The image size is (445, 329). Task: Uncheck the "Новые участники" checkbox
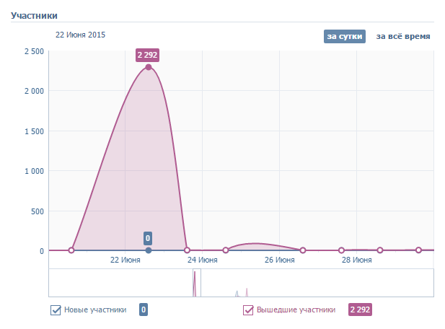(56, 310)
